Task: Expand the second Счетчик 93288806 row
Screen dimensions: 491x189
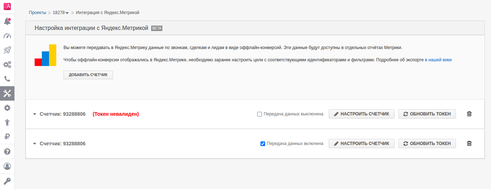Action: coord(35,144)
